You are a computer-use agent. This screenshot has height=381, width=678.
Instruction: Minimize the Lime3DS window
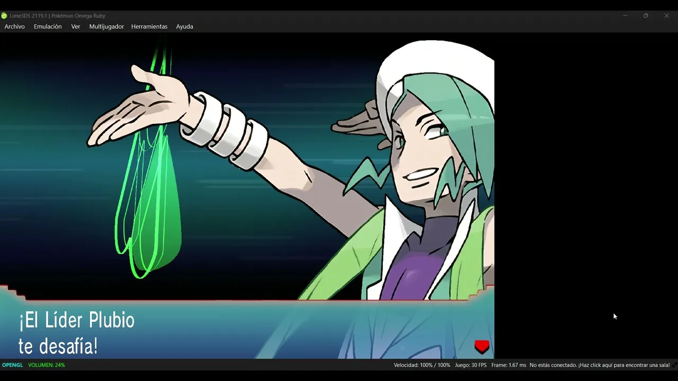626,16
